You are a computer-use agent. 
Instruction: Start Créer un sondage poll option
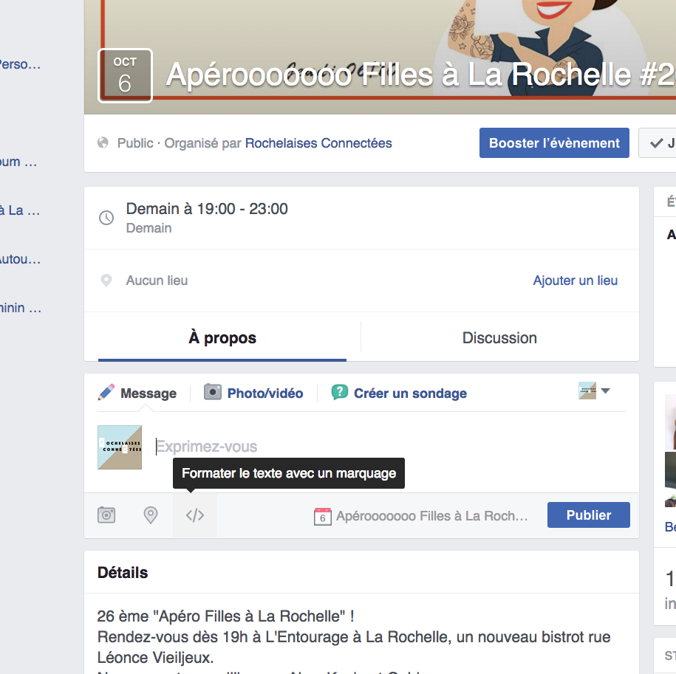pyautogui.click(x=400, y=393)
